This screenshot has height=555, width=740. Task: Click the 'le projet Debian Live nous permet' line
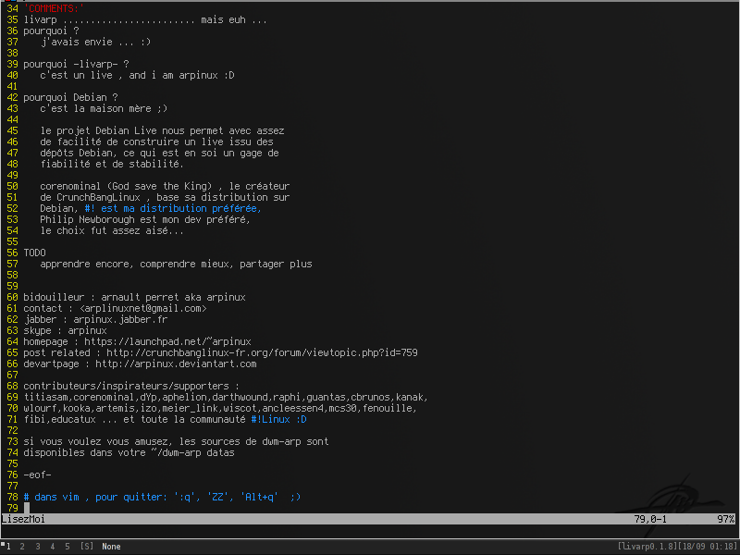(162, 130)
